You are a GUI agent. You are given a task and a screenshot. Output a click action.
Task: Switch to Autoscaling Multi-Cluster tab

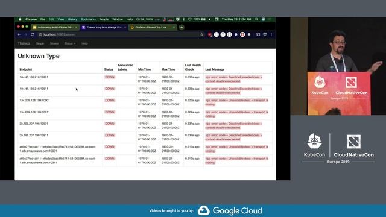click(x=55, y=27)
